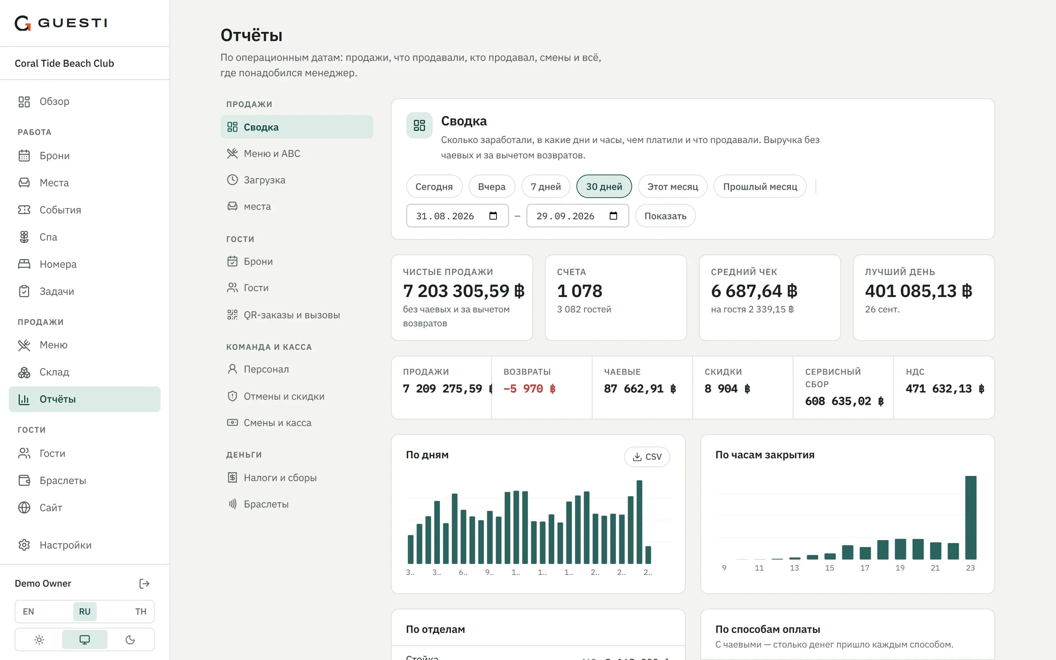Open Склад in the sidebar
The height and width of the screenshot is (660, 1056).
point(84,372)
